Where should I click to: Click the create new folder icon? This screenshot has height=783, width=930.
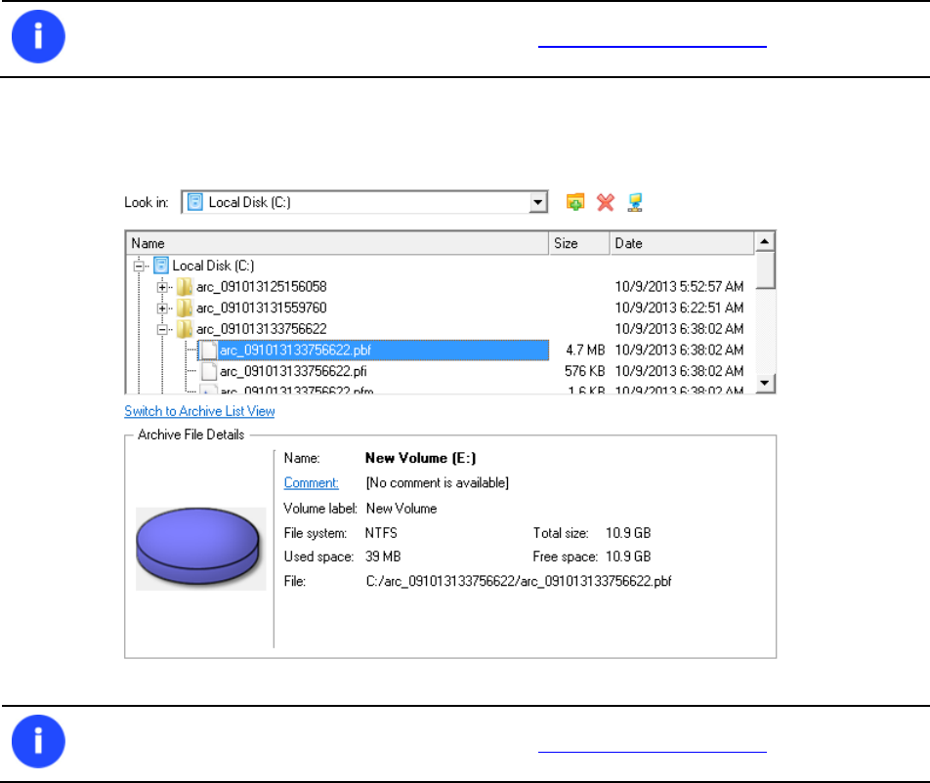(x=575, y=202)
